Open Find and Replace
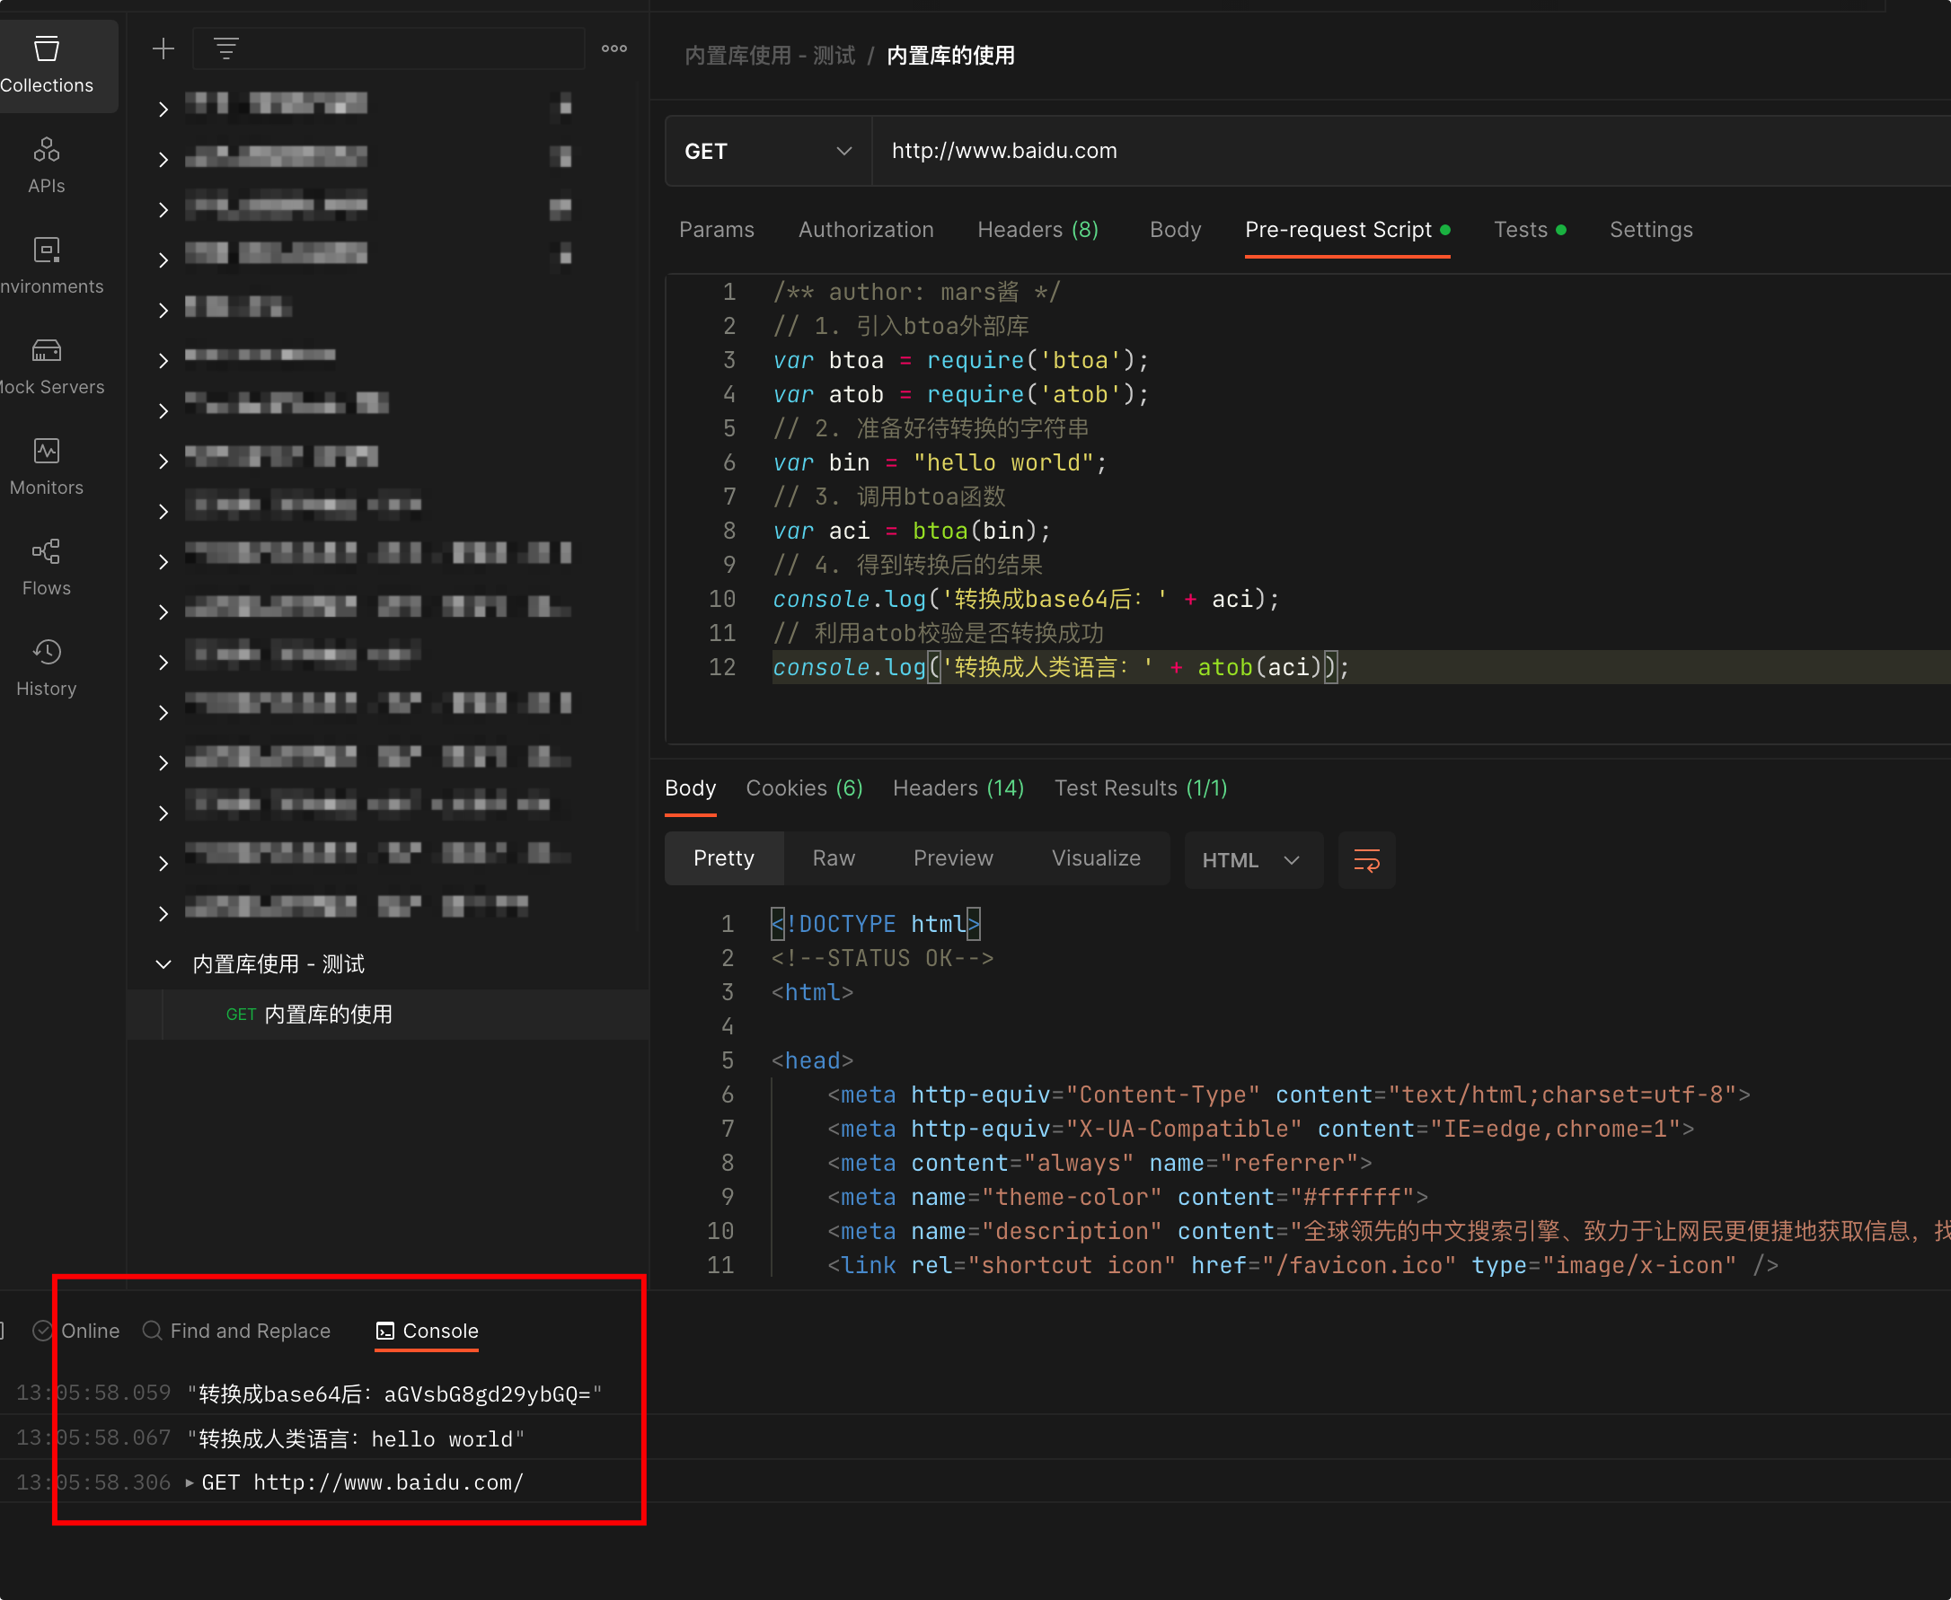The height and width of the screenshot is (1600, 1951). [237, 1330]
